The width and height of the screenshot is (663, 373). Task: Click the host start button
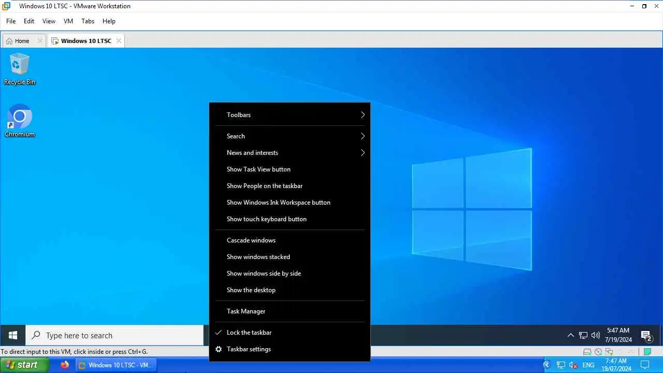coord(24,365)
